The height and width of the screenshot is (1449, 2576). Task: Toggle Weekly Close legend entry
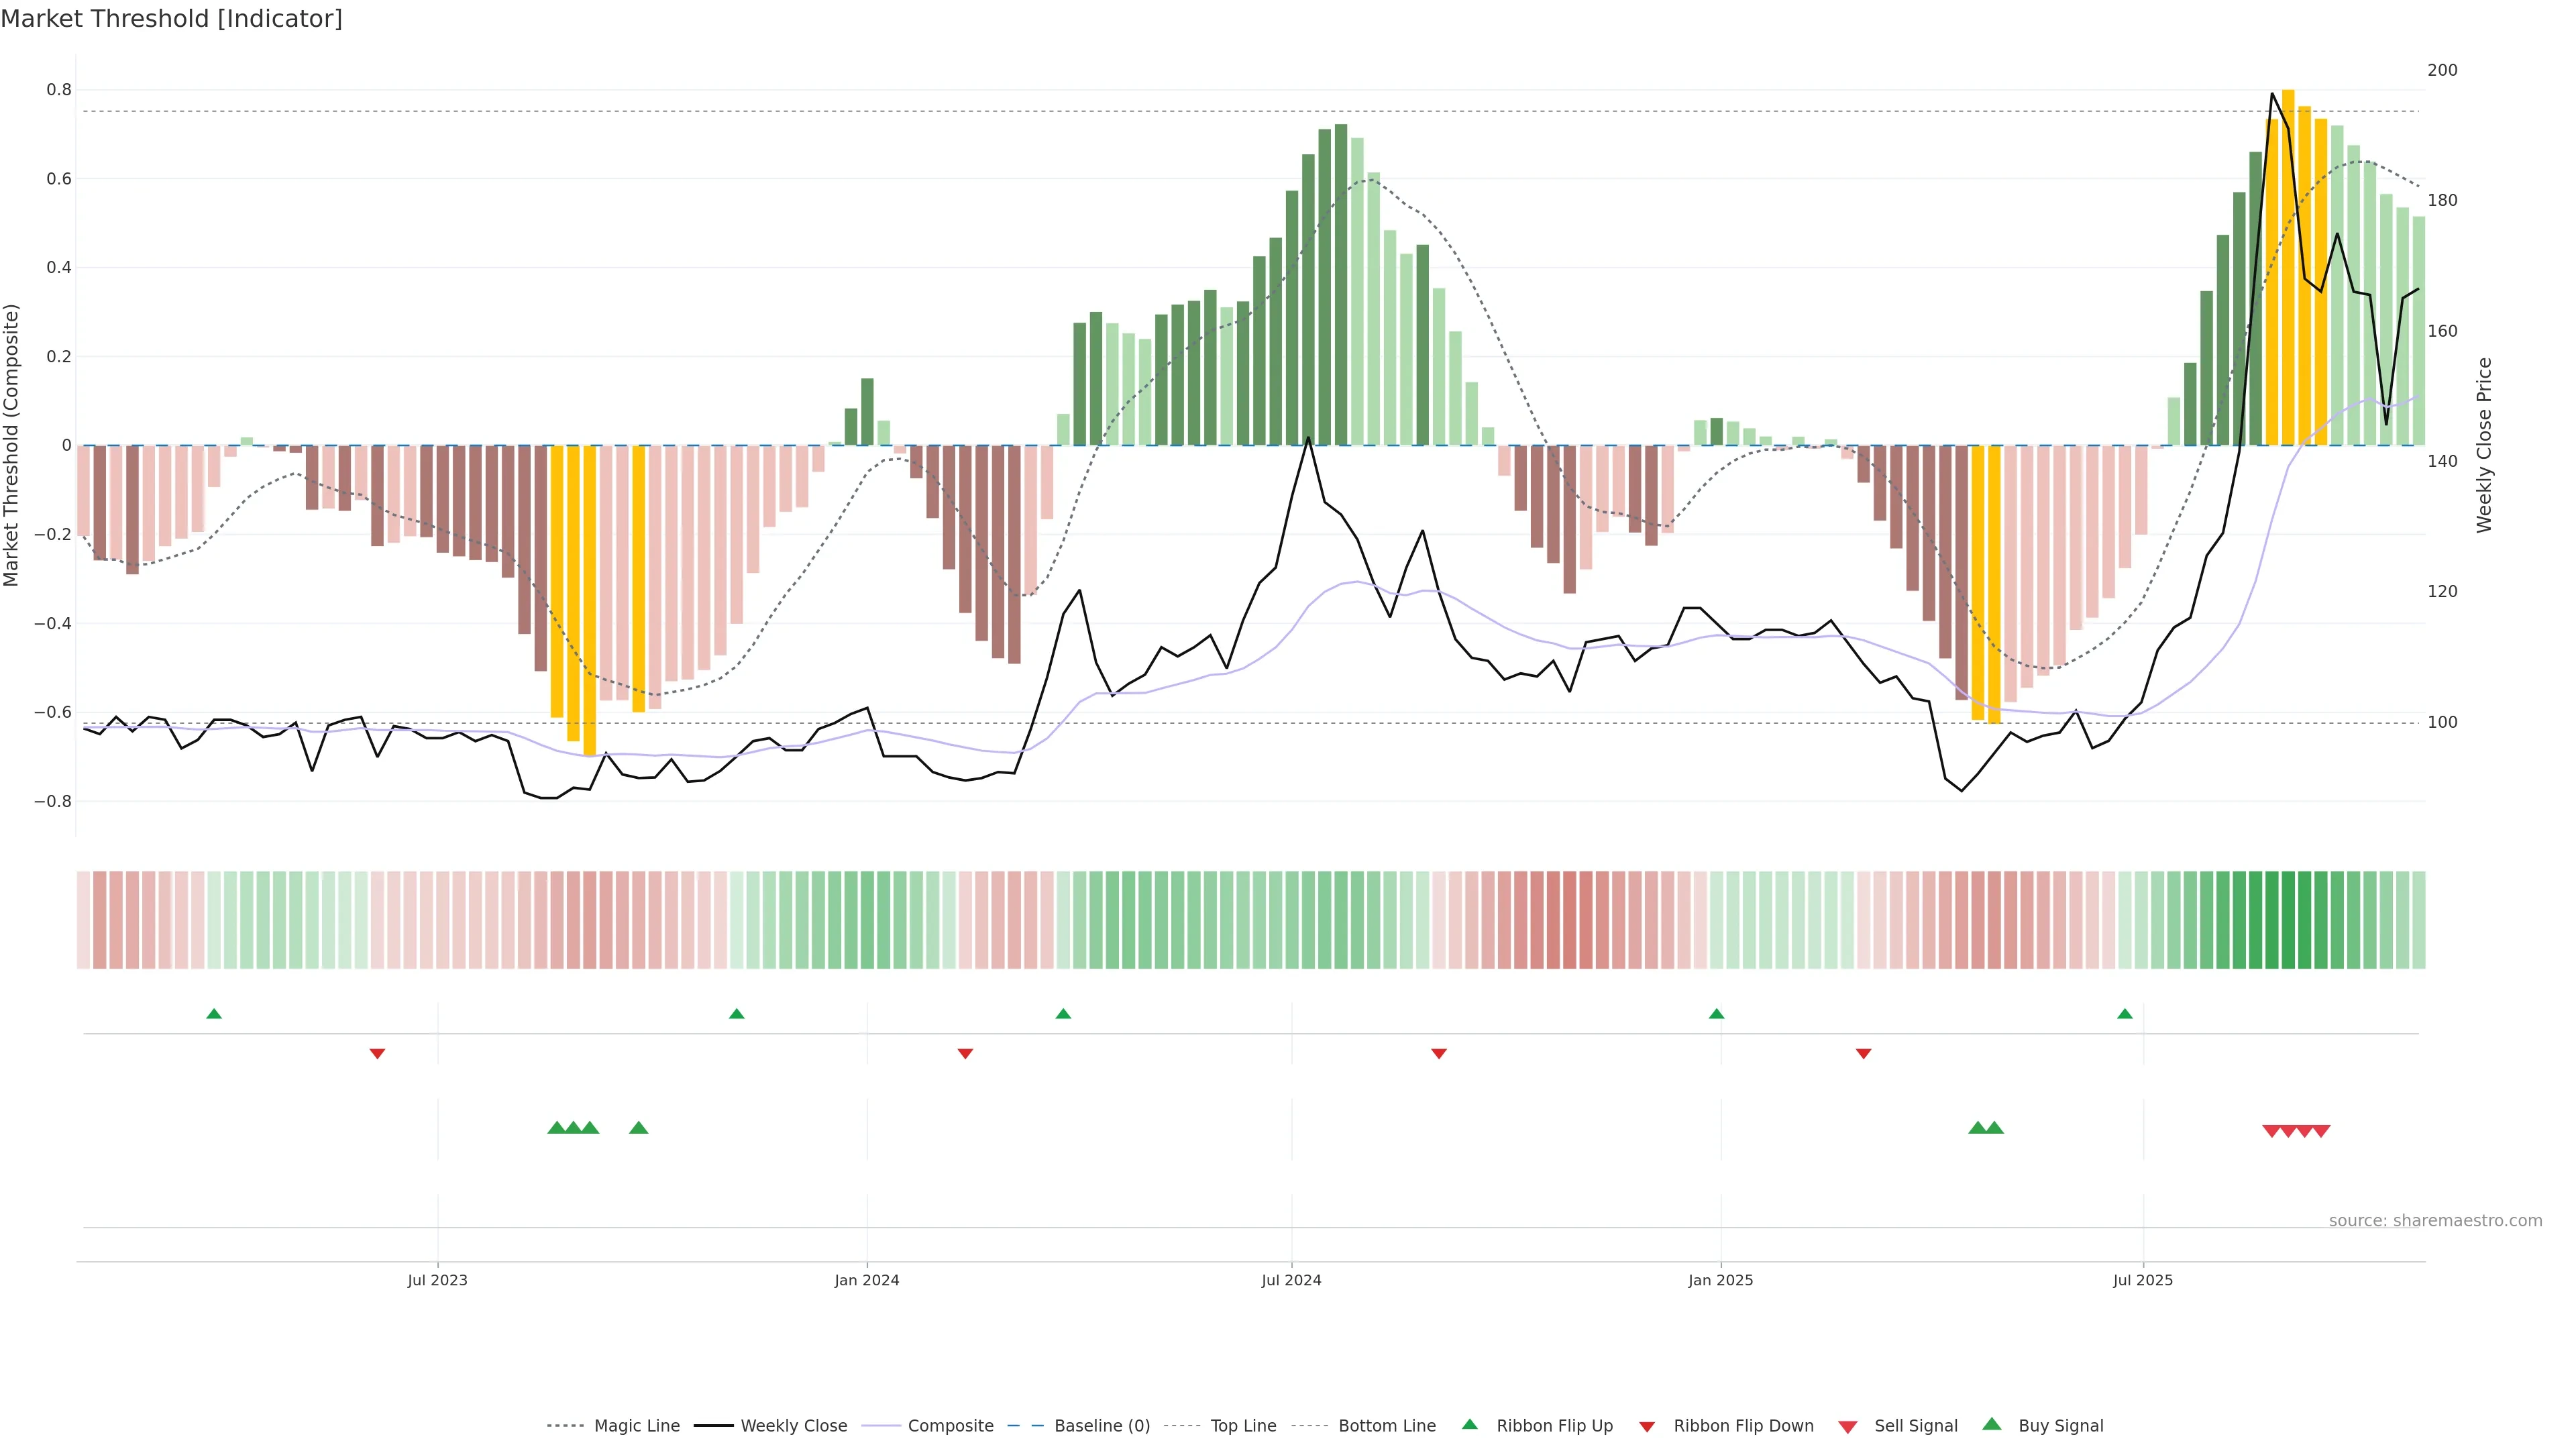pos(793,1426)
